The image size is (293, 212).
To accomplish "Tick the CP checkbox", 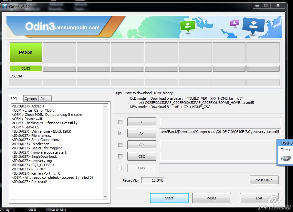I will click(120, 145).
